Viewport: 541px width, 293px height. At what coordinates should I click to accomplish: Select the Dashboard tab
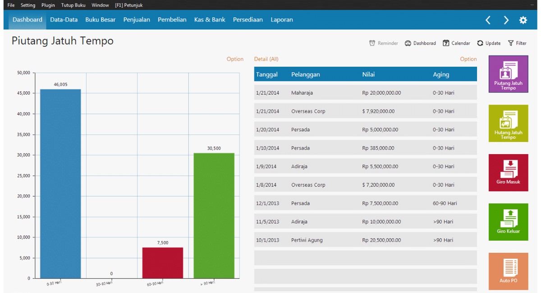28,20
